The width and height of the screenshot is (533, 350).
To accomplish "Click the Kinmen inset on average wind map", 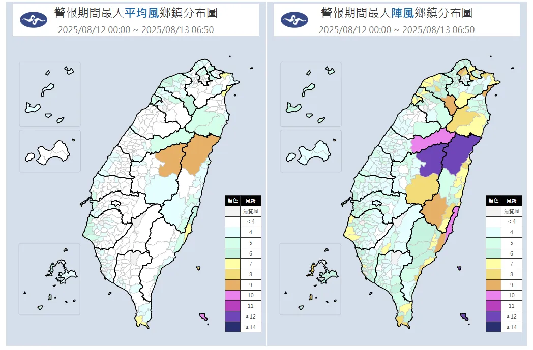I will tap(50, 151).
